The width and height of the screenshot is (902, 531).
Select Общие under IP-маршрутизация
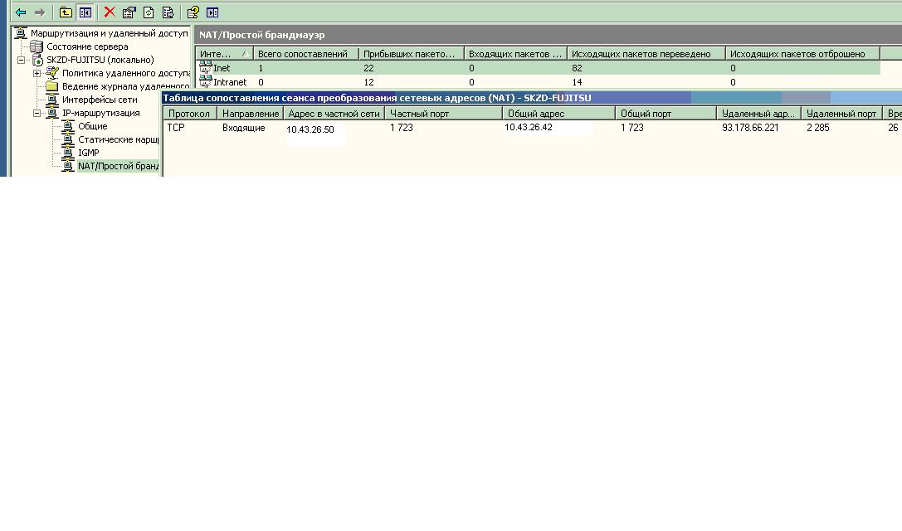(x=93, y=126)
